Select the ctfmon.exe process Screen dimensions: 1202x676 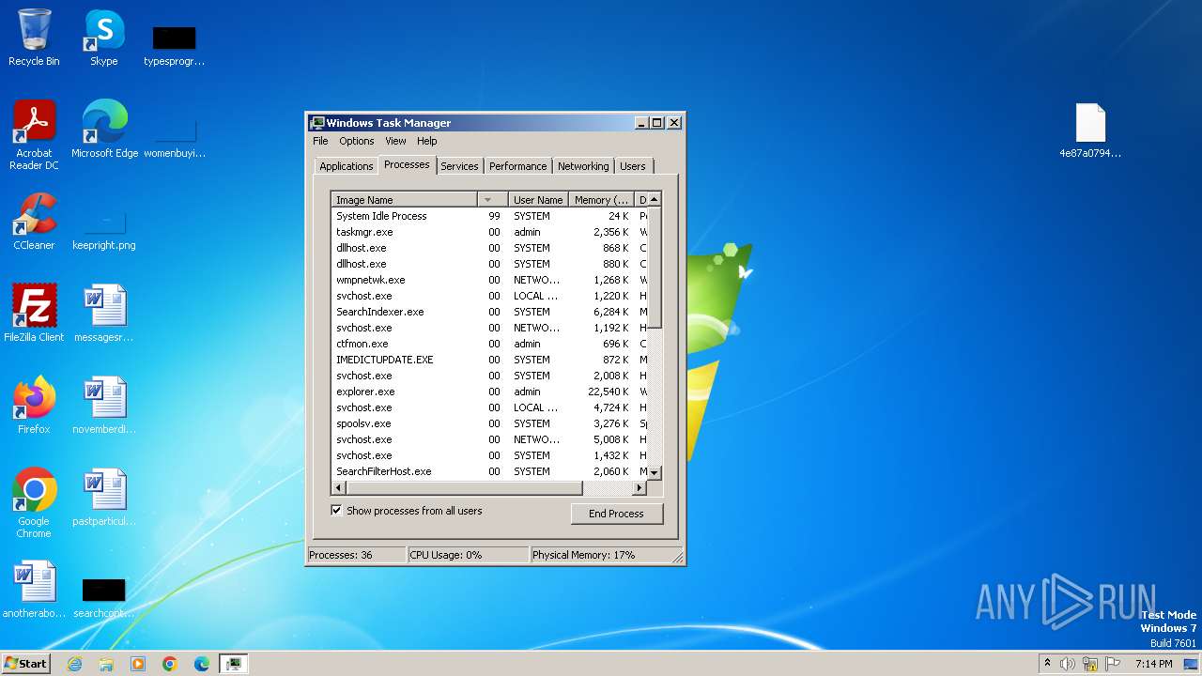[489, 344]
